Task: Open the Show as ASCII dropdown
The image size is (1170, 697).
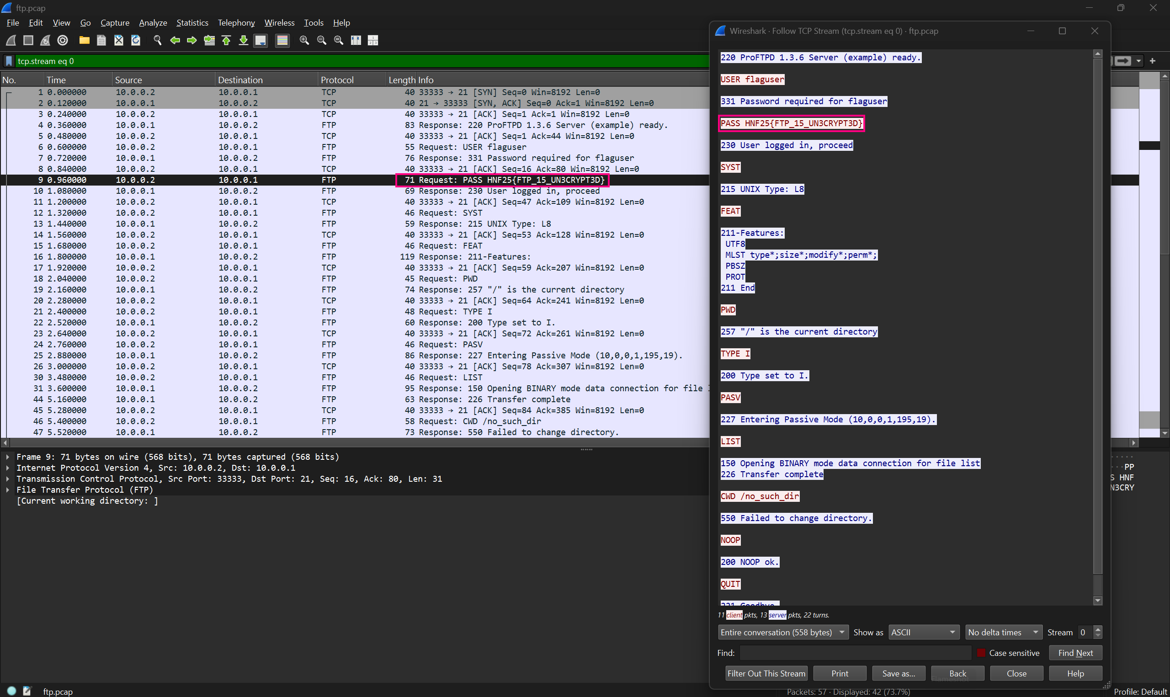Action: 923,632
